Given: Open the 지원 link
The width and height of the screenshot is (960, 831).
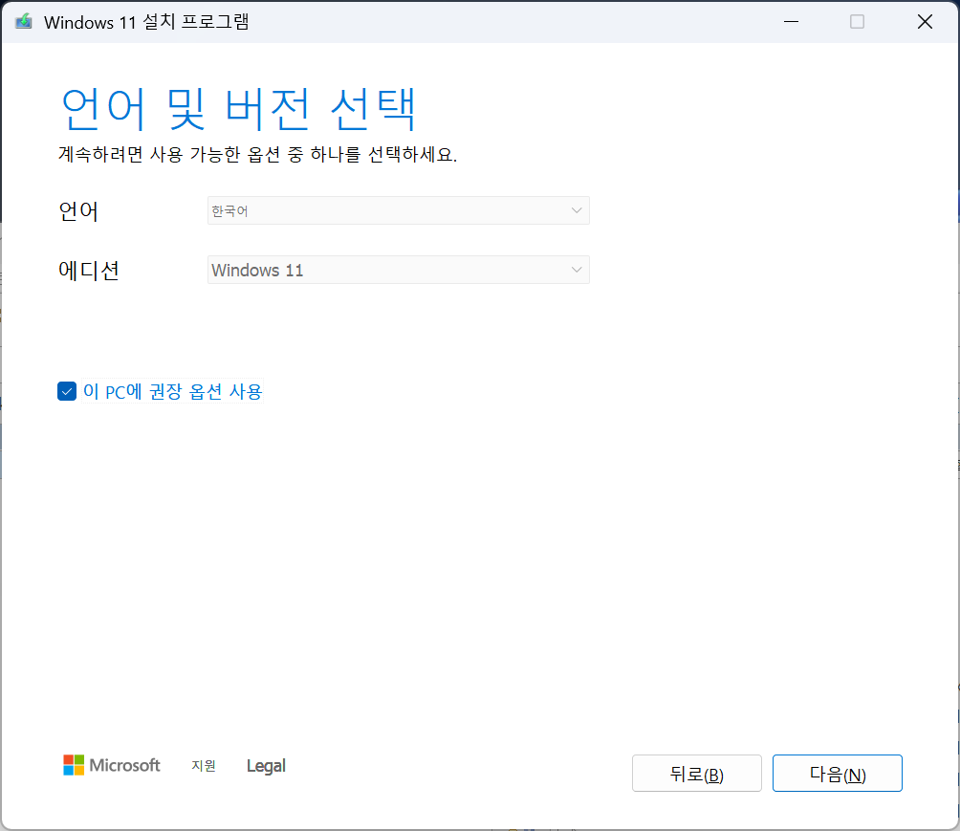Looking at the screenshot, I should [x=204, y=765].
